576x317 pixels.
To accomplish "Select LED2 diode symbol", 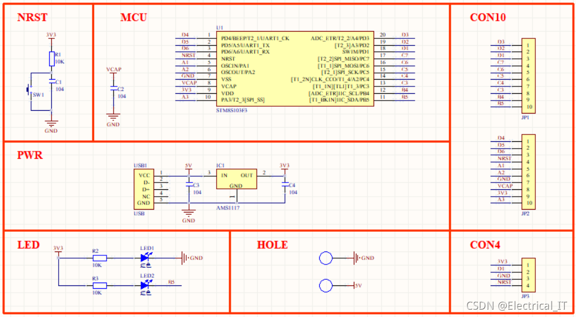I will tap(146, 285).
